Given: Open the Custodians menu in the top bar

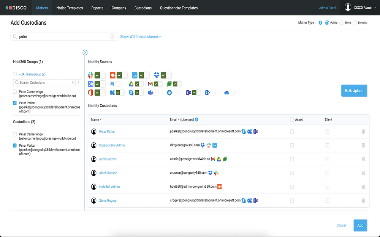Looking at the screenshot, I should (143, 8).
